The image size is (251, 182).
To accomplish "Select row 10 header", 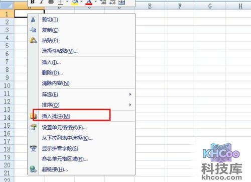I will (x=7, y=85).
